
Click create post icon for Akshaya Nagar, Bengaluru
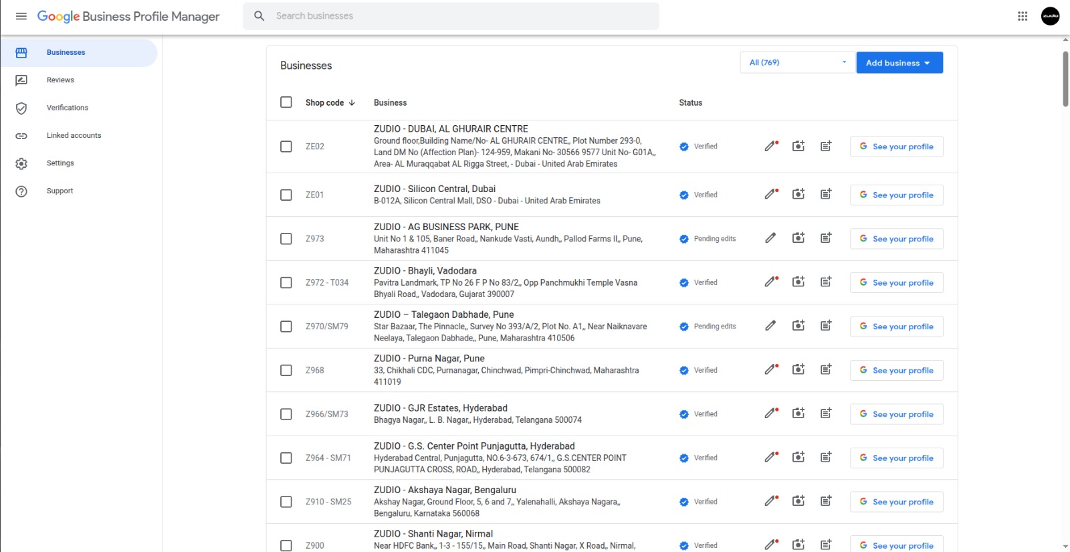point(826,502)
